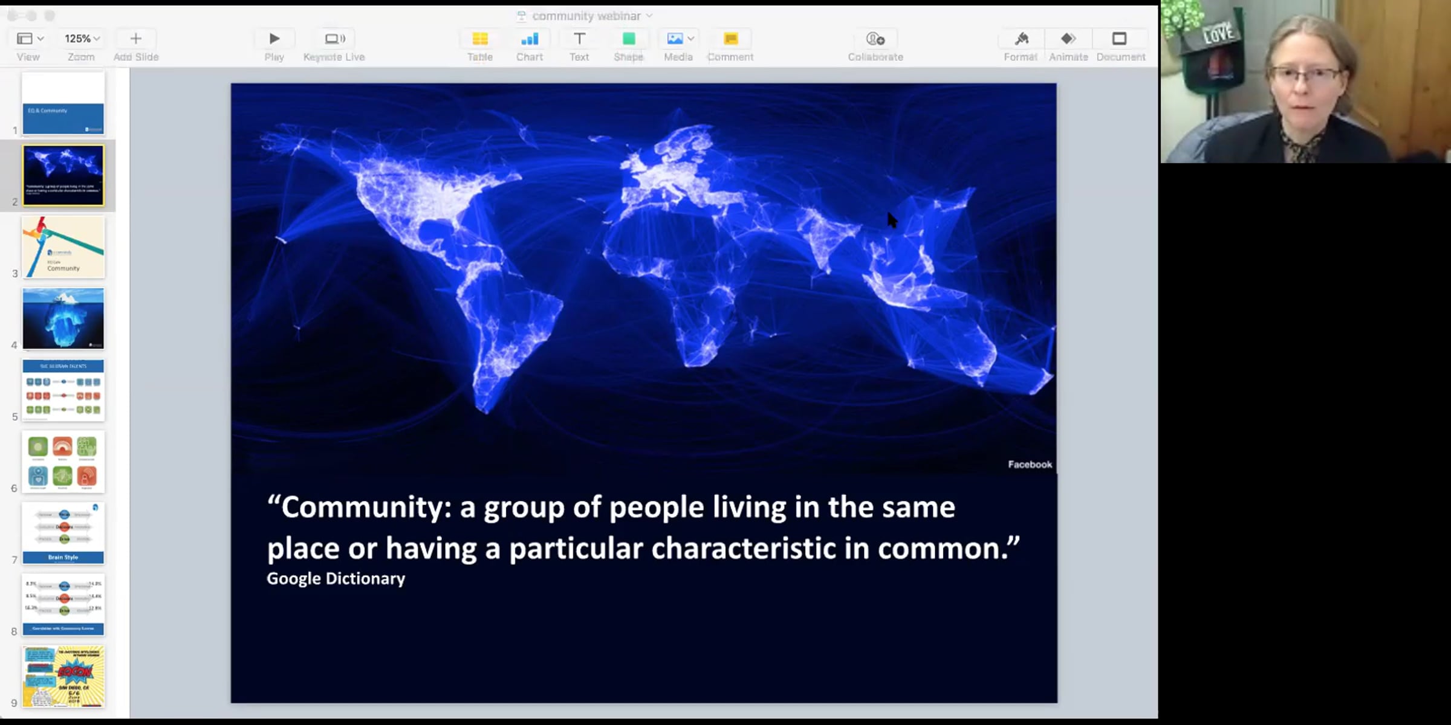Insert a Text box

click(x=579, y=39)
